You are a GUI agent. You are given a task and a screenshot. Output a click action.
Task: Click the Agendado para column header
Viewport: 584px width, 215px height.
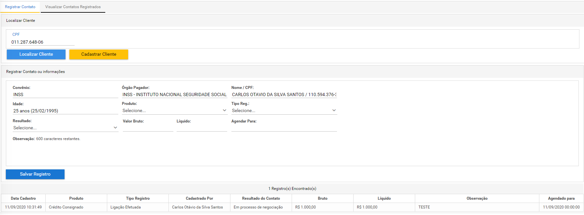pyautogui.click(x=561, y=198)
